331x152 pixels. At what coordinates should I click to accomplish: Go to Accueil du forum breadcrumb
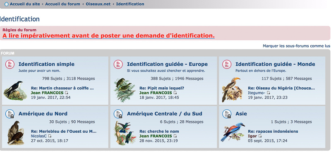coord(63,4)
